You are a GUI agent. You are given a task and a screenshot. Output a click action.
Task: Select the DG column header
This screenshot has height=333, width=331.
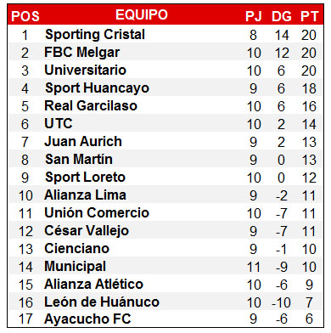pos(282,16)
